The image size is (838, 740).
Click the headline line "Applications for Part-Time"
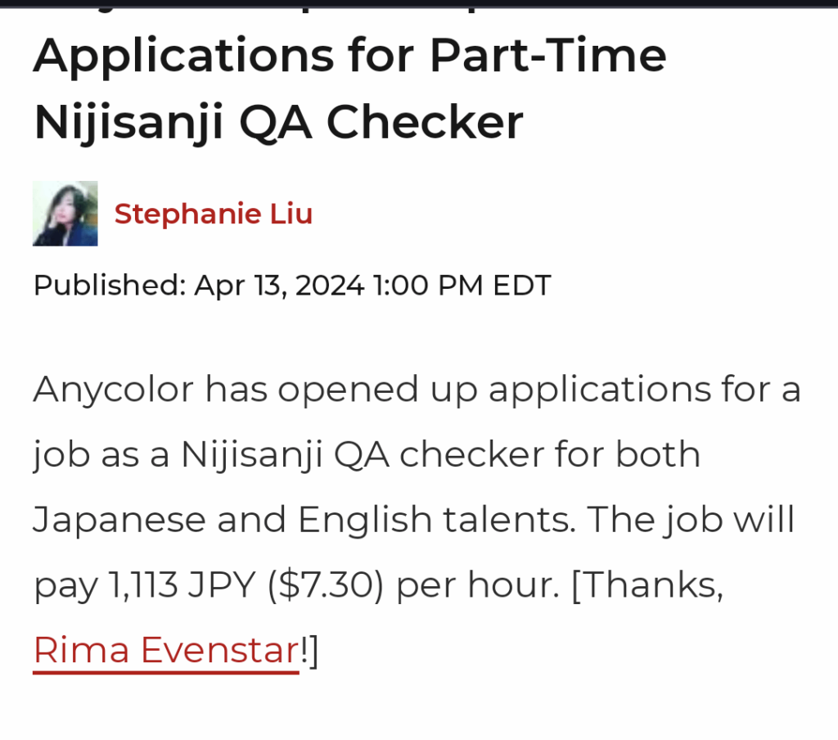pos(349,56)
